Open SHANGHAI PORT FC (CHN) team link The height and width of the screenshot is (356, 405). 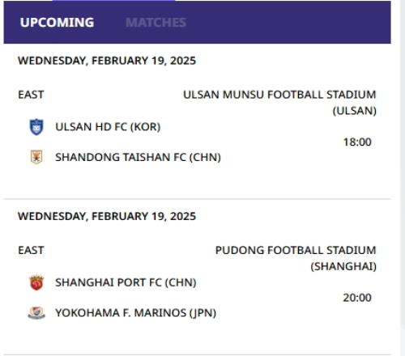pyautogui.click(x=126, y=282)
